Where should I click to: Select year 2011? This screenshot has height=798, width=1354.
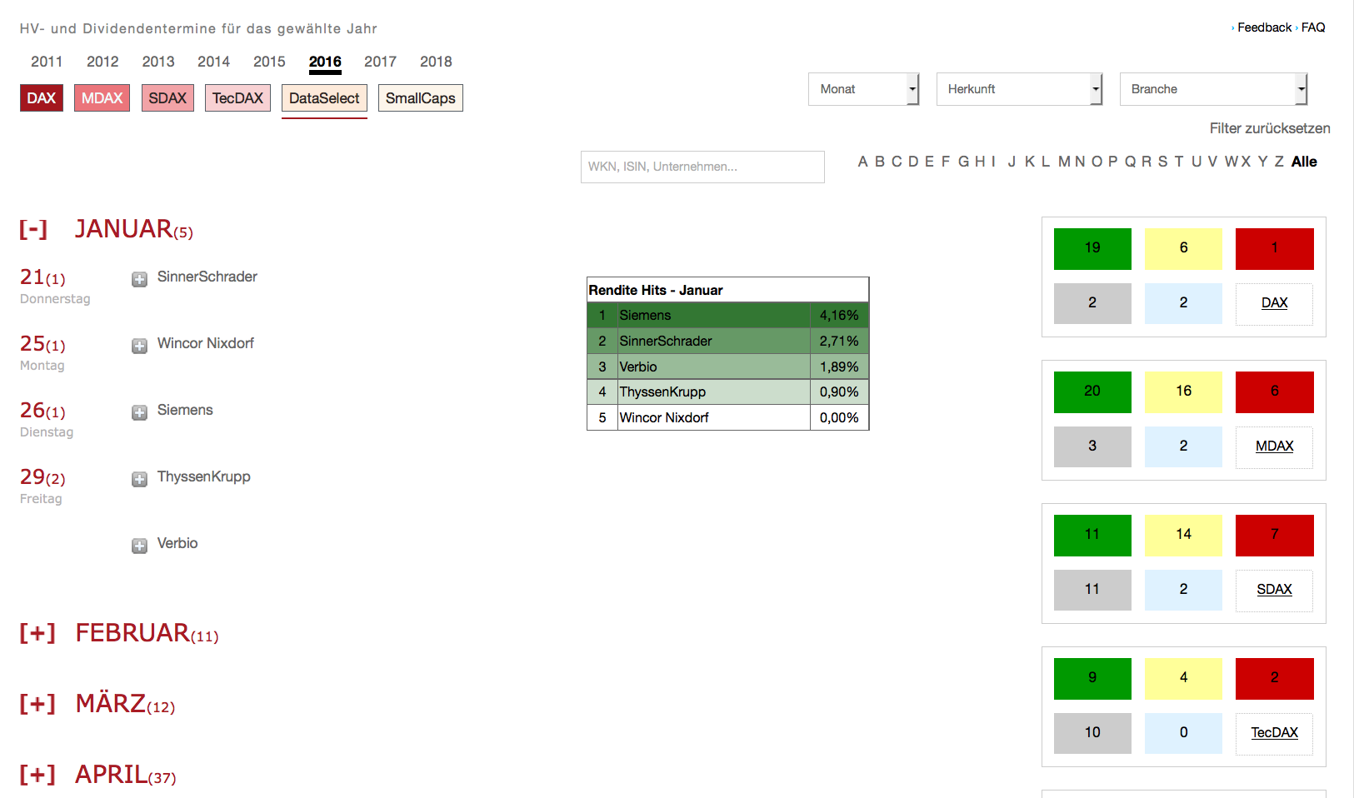point(47,62)
